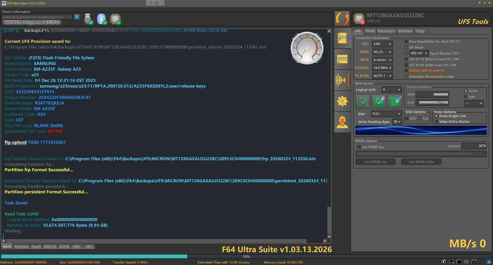The height and width of the screenshot is (265, 493).
Task: Click the blue disconnect icon next to device ID
Action: pyautogui.click(x=77, y=17)
